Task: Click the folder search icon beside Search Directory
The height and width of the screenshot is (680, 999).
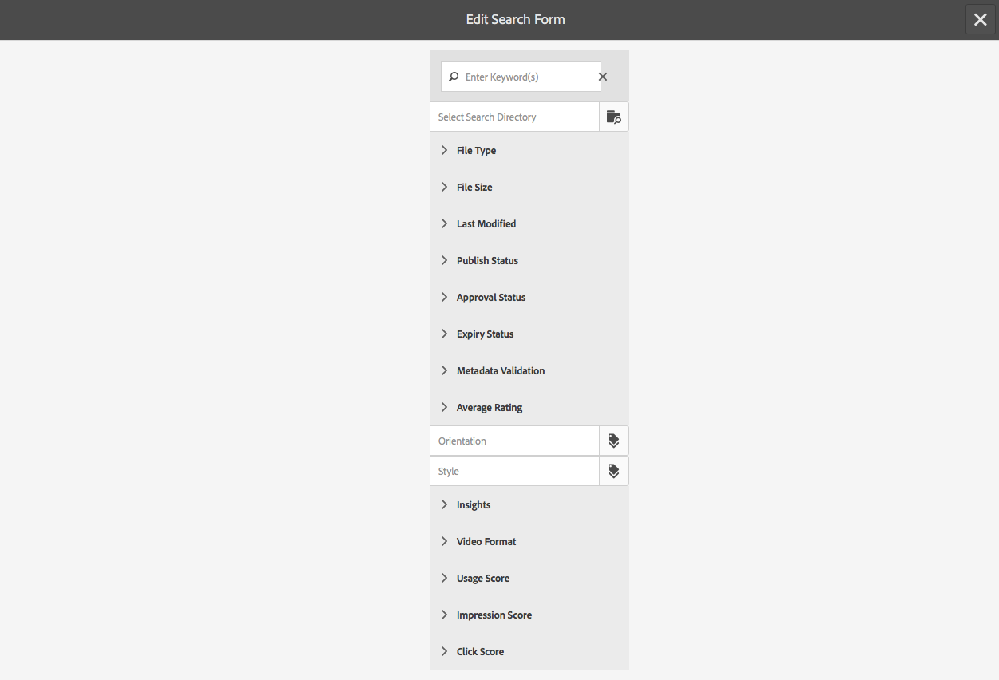Action: (613, 117)
